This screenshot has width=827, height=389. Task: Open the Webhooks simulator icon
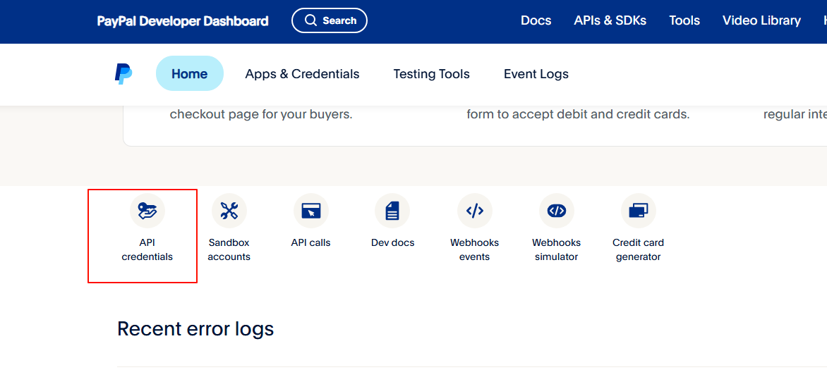point(557,211)
